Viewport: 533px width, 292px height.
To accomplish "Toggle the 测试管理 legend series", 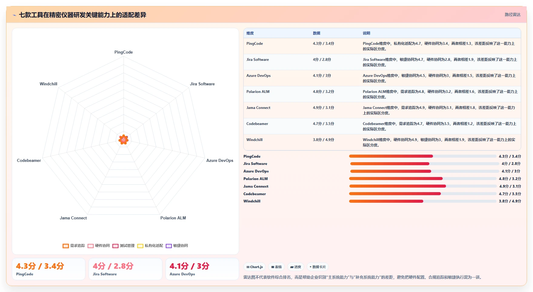I will tap(124, 246).
